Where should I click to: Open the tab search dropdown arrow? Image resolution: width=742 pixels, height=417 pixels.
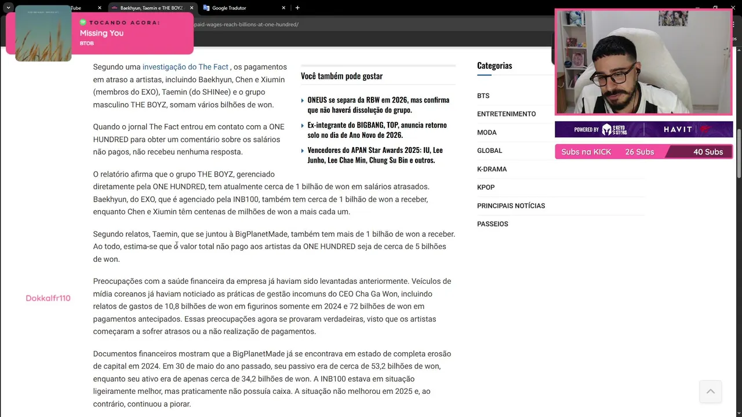tap(8, 8)
